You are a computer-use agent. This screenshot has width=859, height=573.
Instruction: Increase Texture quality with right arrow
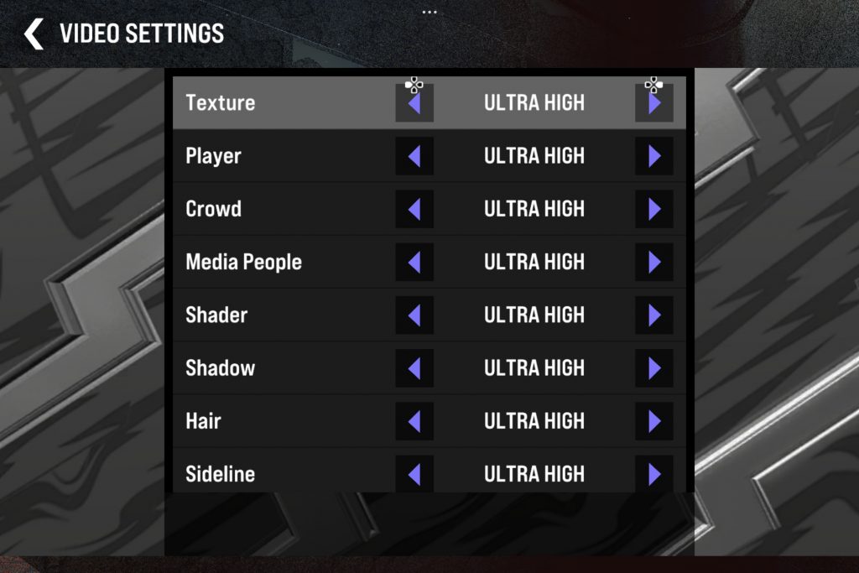(654, 103)
